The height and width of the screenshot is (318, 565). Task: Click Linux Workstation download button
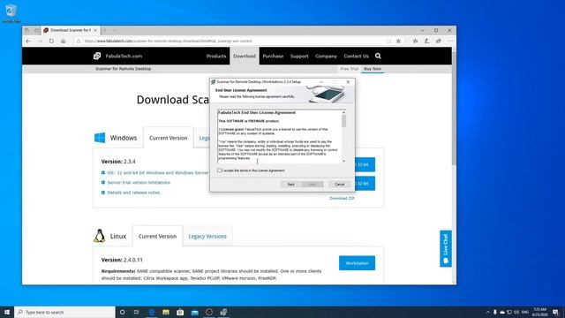tap(357, 263)
